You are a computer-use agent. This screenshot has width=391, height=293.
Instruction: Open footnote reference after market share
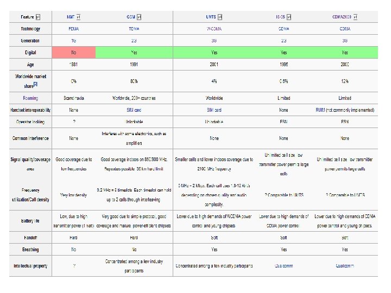click(35, 84)
